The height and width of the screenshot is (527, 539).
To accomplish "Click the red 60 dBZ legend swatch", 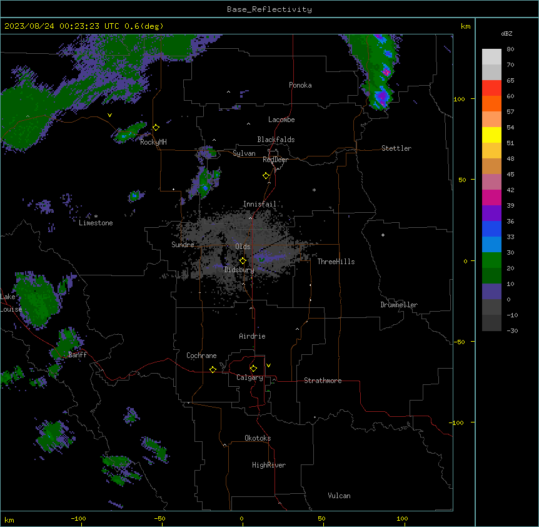I will click(491, 88).
